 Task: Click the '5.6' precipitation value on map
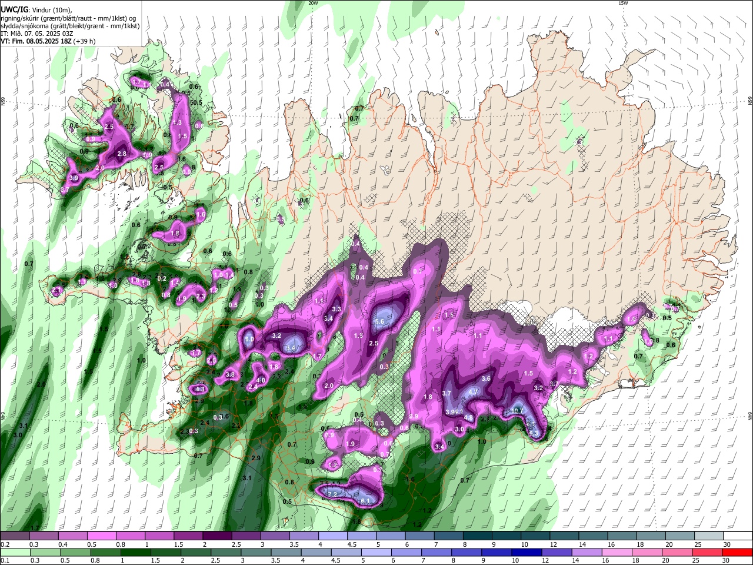(x=379, y=321)
